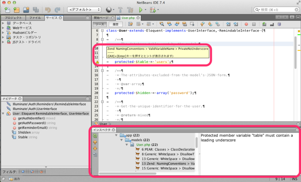This screenshot has width=301, height=182.
Task: Switch to the プロジェクト tab
Action: [x=13, y=18]
